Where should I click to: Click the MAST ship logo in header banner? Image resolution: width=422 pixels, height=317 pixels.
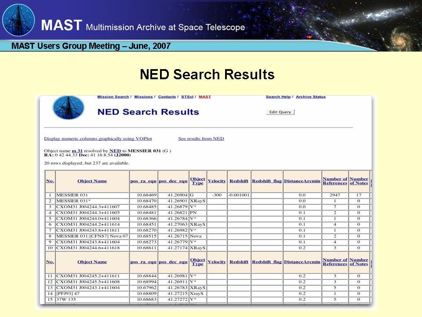coord(18,20)
